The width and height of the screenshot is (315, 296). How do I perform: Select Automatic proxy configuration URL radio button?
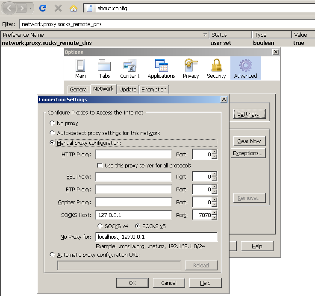pos(52,255)
